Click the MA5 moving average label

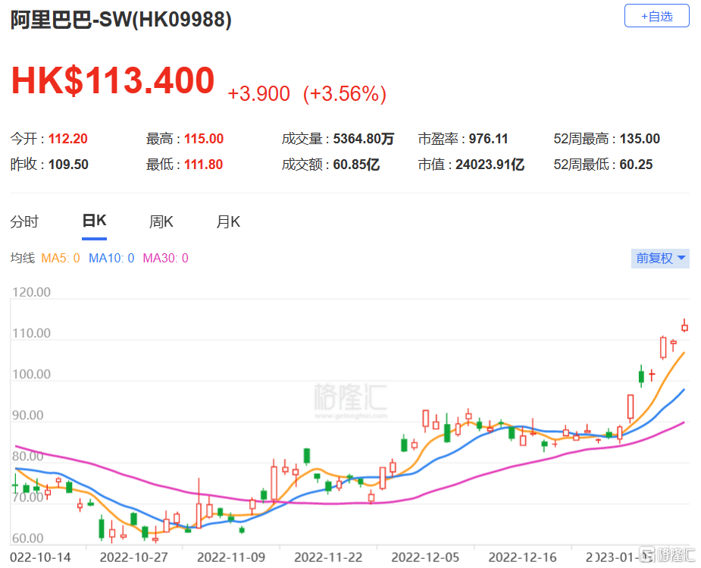click(61, 258)
